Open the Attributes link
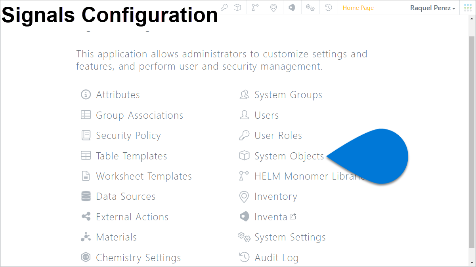Viewport: 476px width, 267px height. (x=118, y=95)
